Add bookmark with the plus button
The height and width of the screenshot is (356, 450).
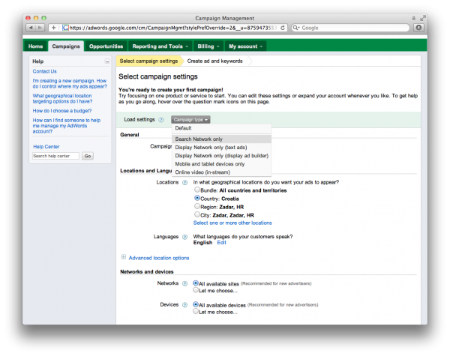click(53, 28)
